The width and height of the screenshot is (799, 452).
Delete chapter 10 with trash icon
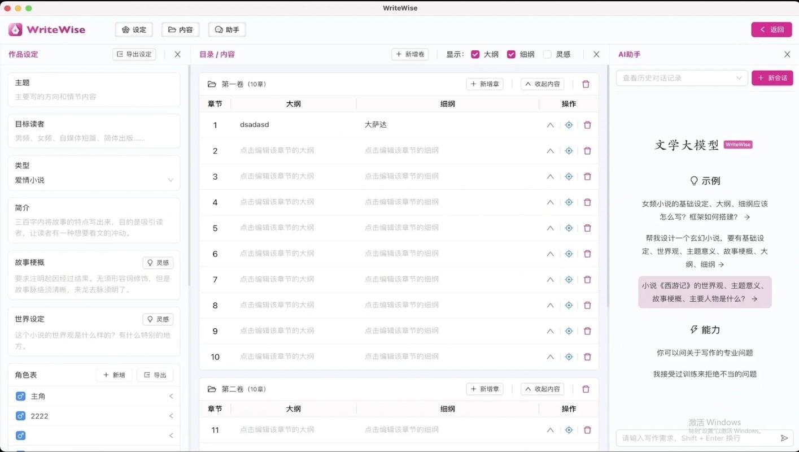[587, 357]
